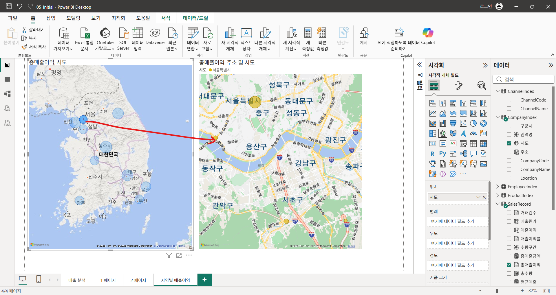Click the zoom slider in status bar
This screenshot has width=556, height=295.
pos(501,291)
